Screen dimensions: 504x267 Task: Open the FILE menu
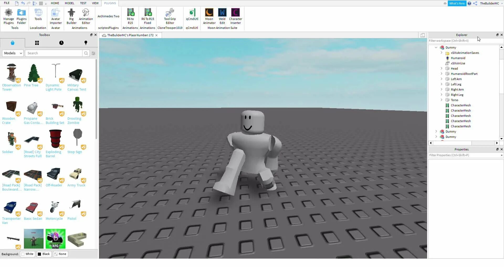pos(7,3)
